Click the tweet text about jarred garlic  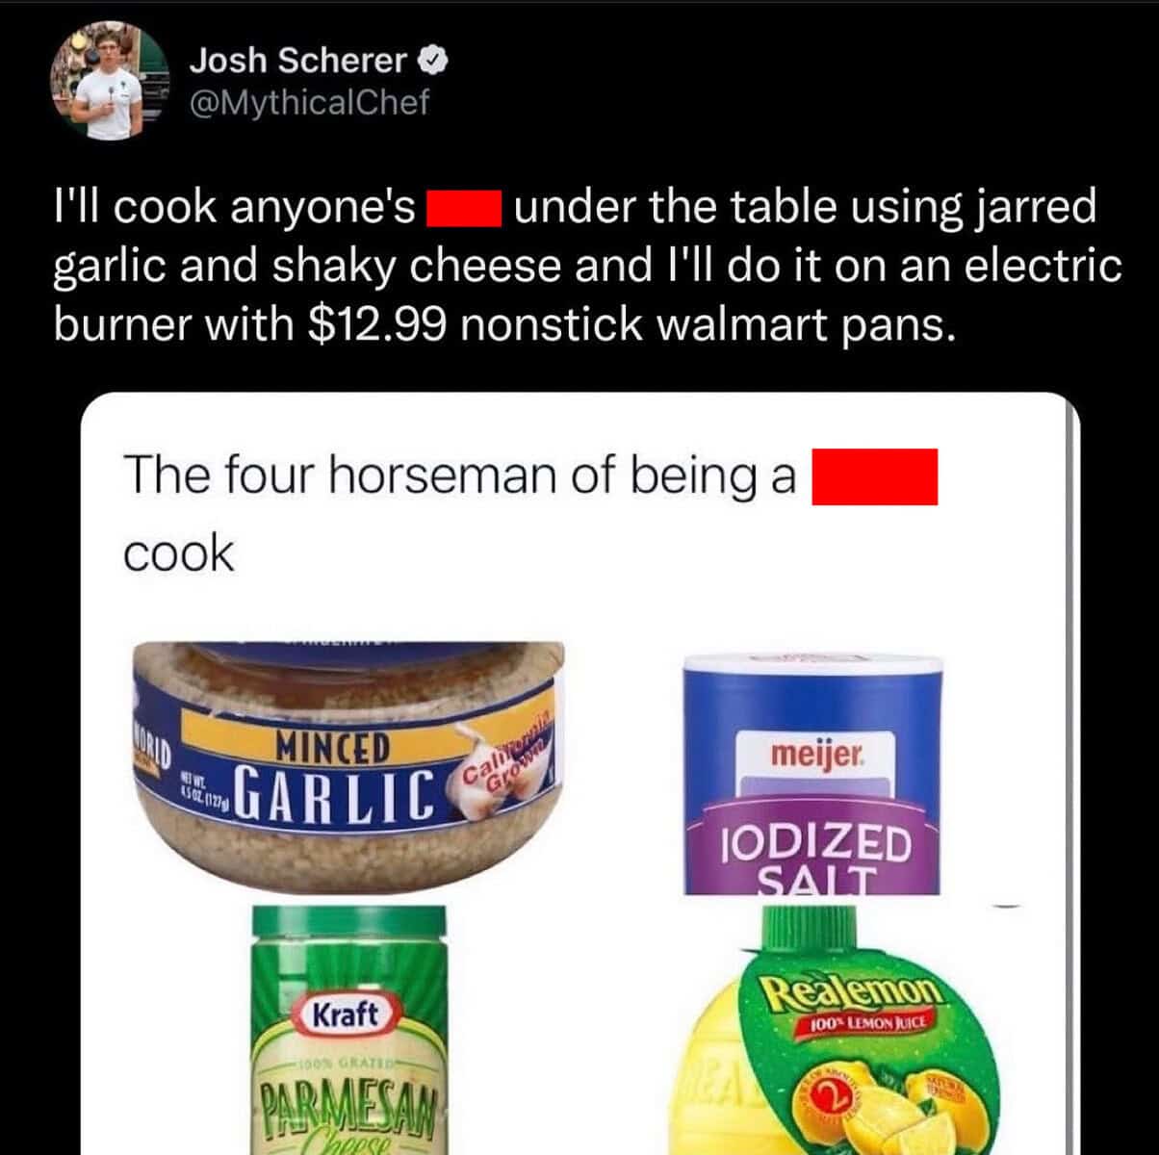[587, 266]
